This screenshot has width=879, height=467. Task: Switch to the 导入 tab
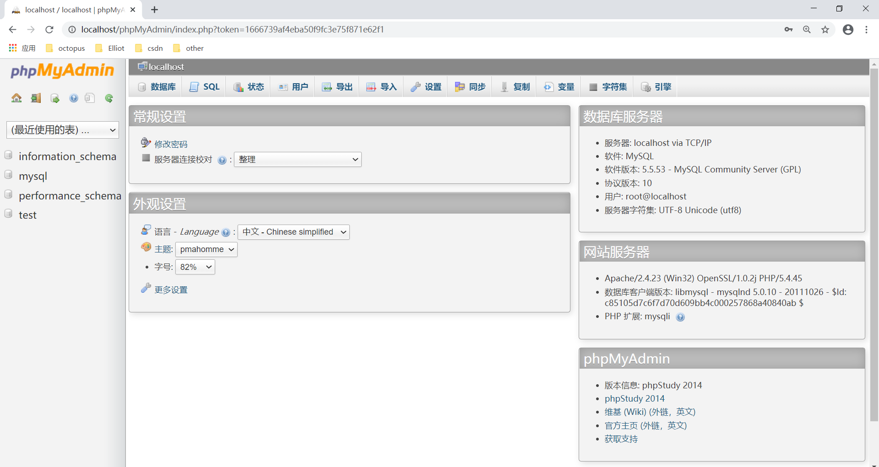381,87
